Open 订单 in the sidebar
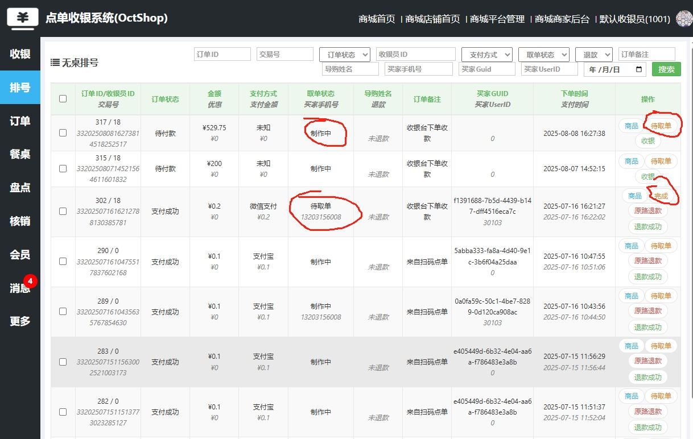This screenshot has height=439, width=693. click(x=20, y=121)
